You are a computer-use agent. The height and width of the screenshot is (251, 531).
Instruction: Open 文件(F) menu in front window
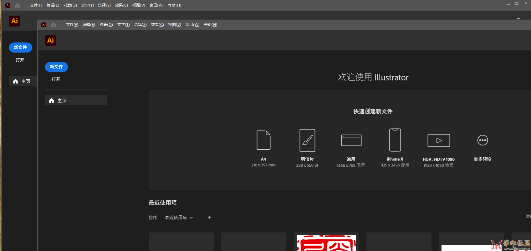tap(72, 25)
